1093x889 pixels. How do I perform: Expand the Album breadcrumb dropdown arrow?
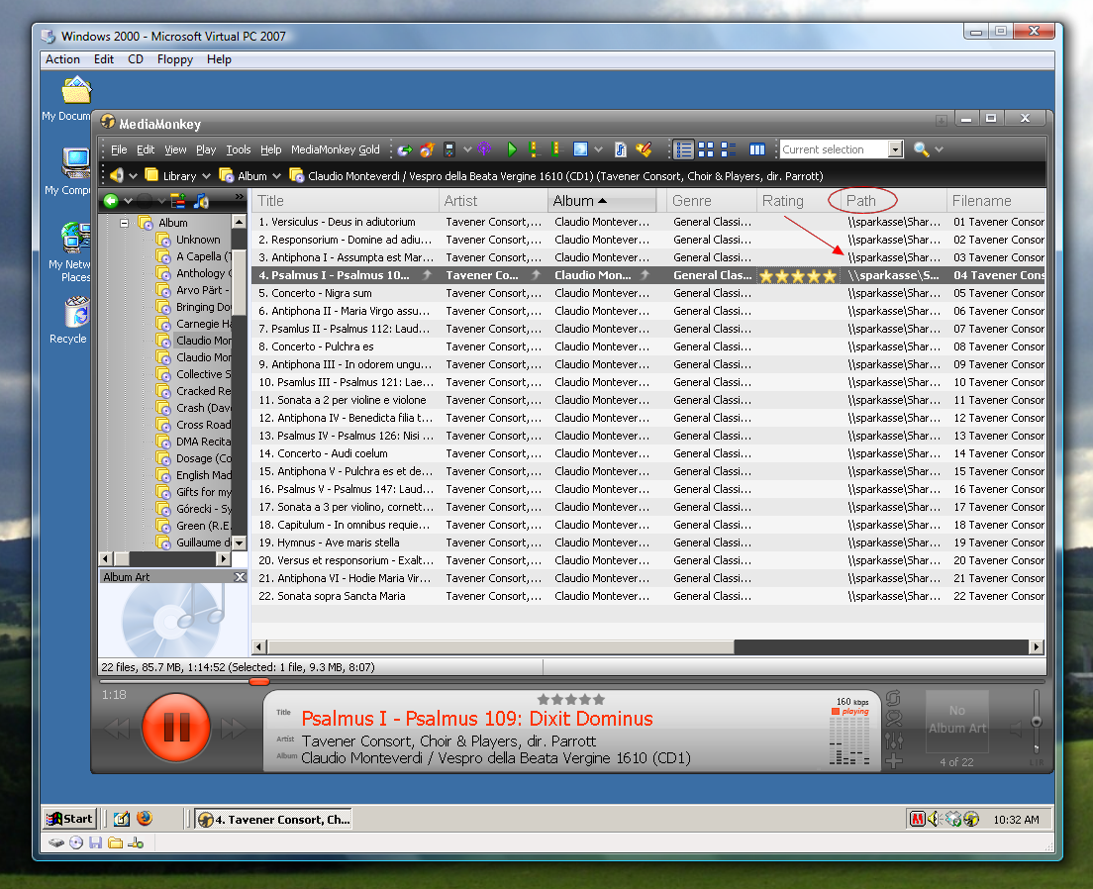(x=277, y=176)
